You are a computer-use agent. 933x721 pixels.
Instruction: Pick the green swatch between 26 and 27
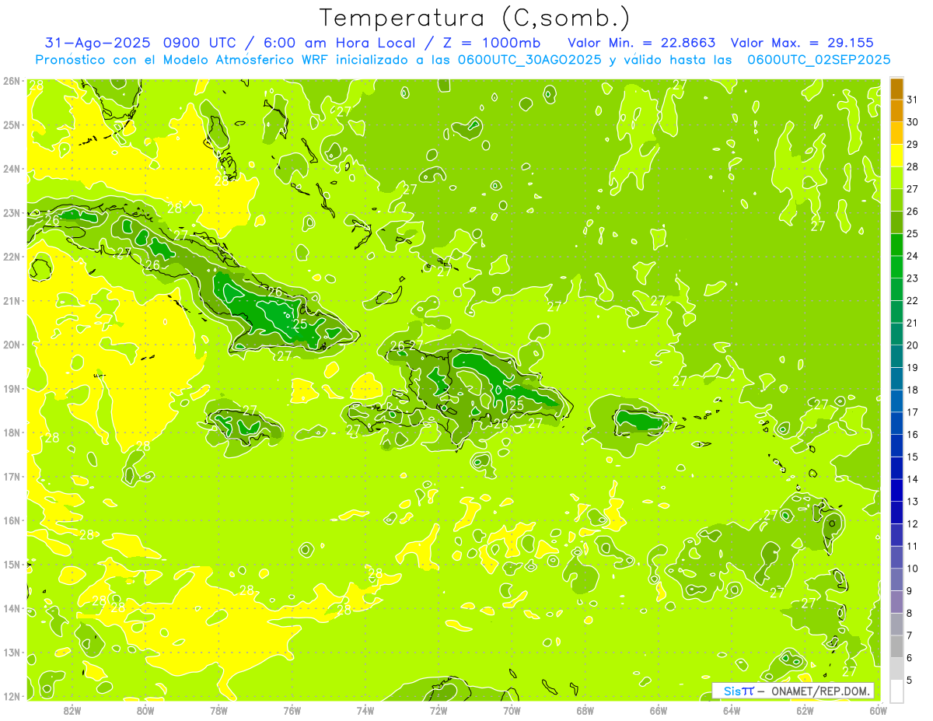pos(896,200)
